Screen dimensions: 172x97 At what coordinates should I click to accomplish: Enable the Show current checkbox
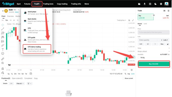click(x=123, y=78)
